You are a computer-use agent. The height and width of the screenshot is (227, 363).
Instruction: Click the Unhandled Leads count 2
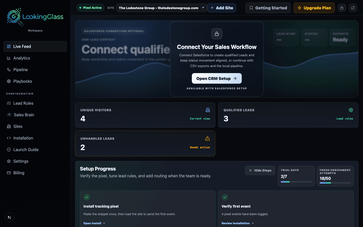83,147
